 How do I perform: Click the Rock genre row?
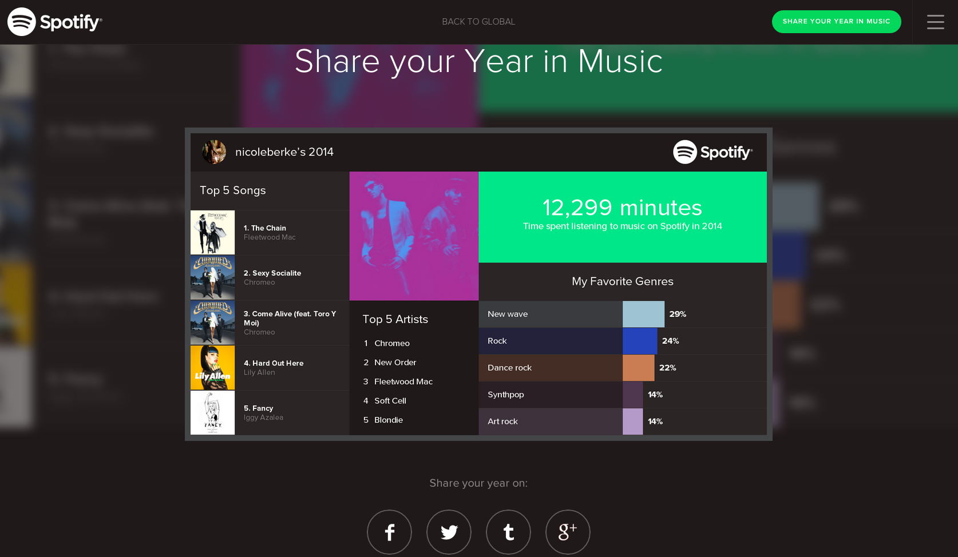623,341
